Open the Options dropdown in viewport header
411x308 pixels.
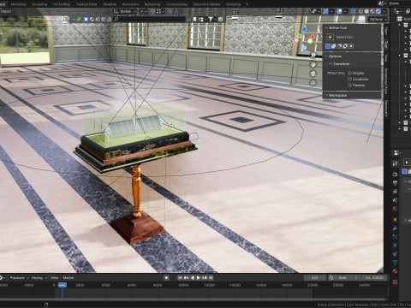coord(378,19)
